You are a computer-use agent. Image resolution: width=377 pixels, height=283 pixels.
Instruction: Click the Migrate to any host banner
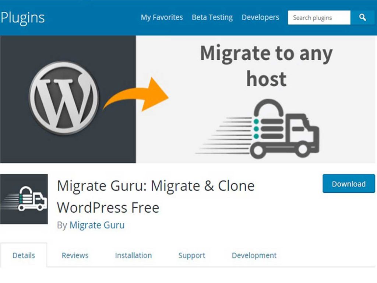(x=188, y=99)
